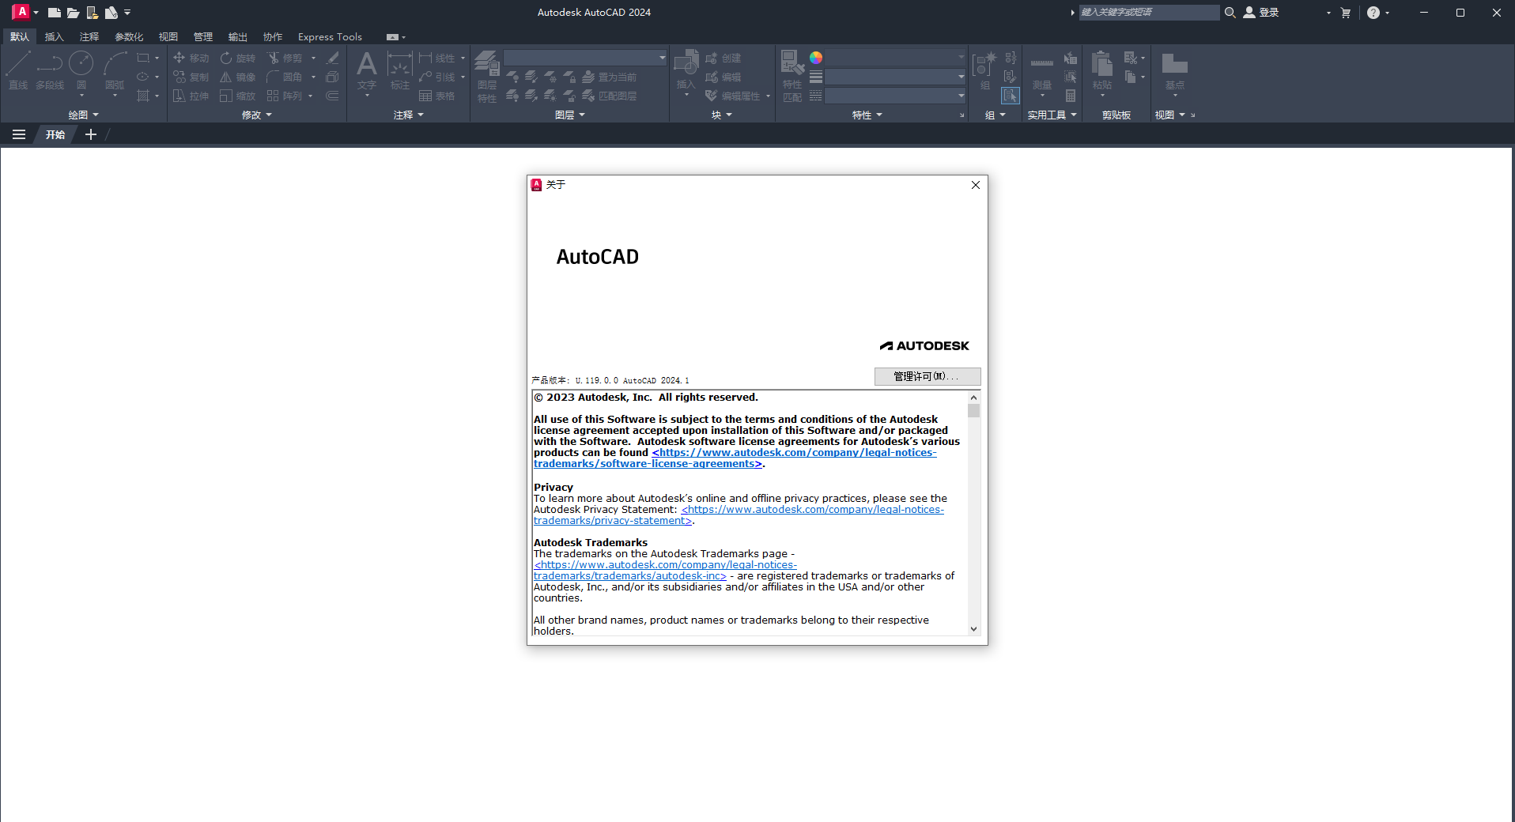Click the 管理许可(M)... button

pos(927,376)
